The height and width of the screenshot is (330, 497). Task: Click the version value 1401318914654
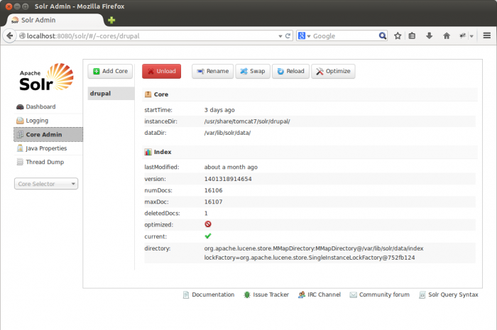[228, 179]
